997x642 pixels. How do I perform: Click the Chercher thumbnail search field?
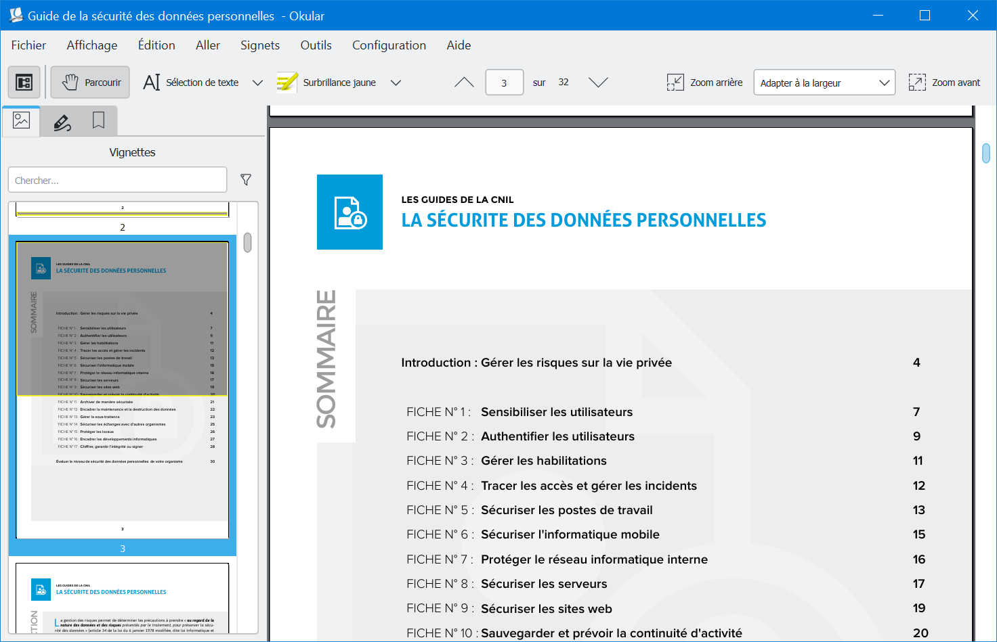[117, 180]
